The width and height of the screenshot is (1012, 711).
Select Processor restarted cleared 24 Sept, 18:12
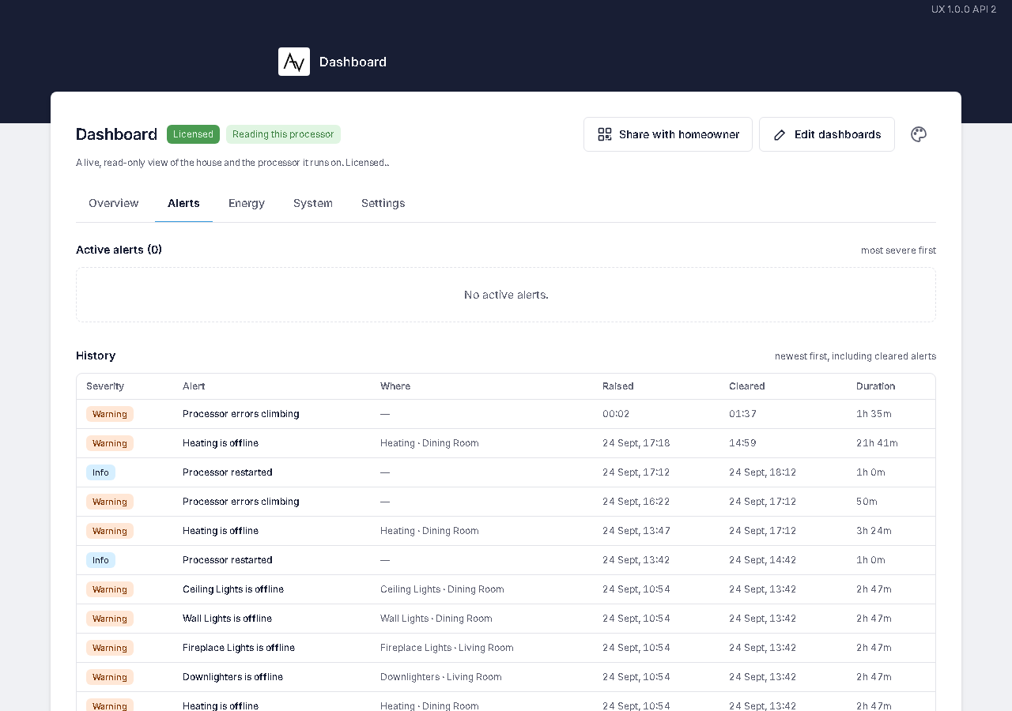coord(228,472)
